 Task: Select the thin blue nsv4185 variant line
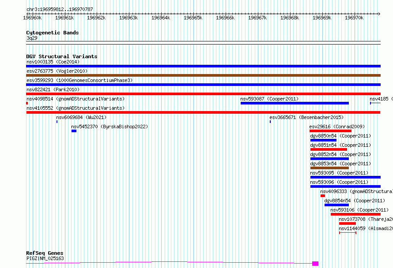tap(375, 103)
